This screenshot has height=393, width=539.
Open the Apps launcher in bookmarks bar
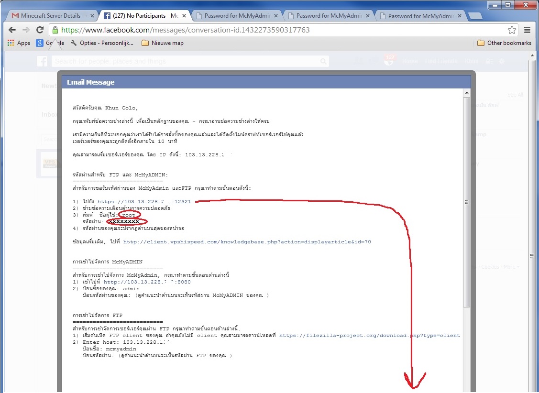tap(19, 43)
